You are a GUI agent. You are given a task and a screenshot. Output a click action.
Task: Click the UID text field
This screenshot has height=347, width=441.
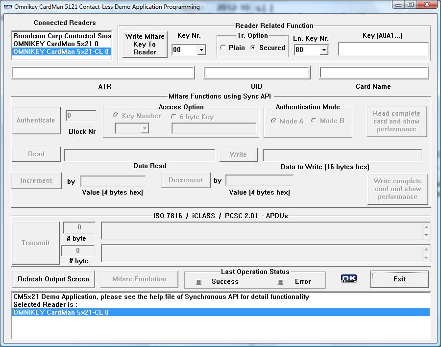pos(257,73)
